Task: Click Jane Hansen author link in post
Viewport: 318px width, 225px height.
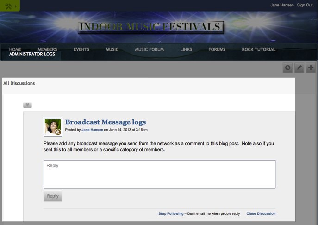Action: [x=92, y=130]
